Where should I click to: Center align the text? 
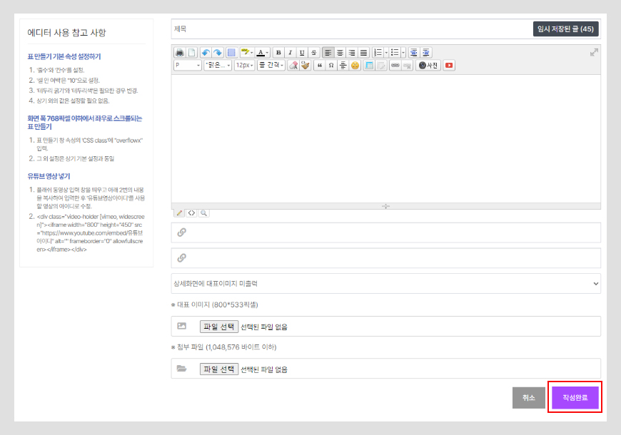click(x=340, y=52)
